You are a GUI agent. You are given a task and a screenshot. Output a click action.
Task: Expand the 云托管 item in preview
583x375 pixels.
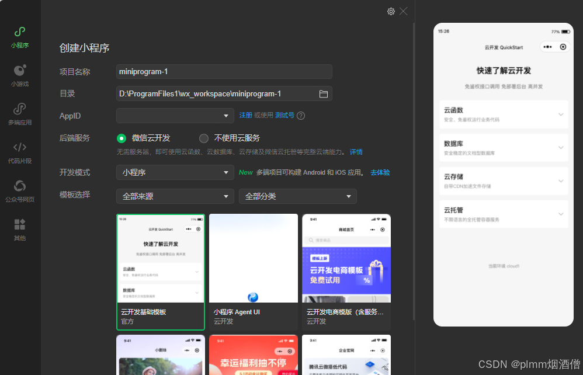pos(504,214)
